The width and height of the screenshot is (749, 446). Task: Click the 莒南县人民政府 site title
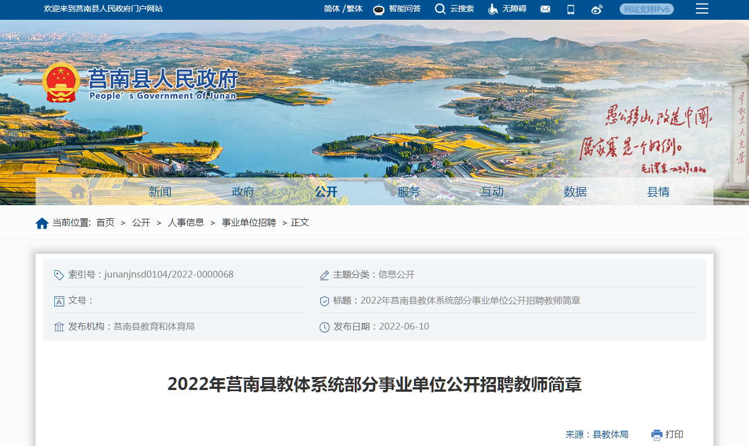coord(163,79)
